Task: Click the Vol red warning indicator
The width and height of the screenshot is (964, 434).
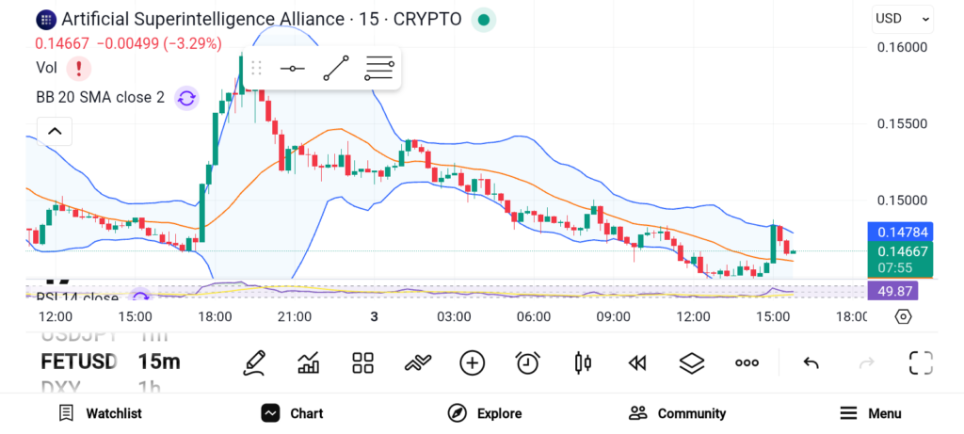Action: pyautogui.click(x=79, y=68)
